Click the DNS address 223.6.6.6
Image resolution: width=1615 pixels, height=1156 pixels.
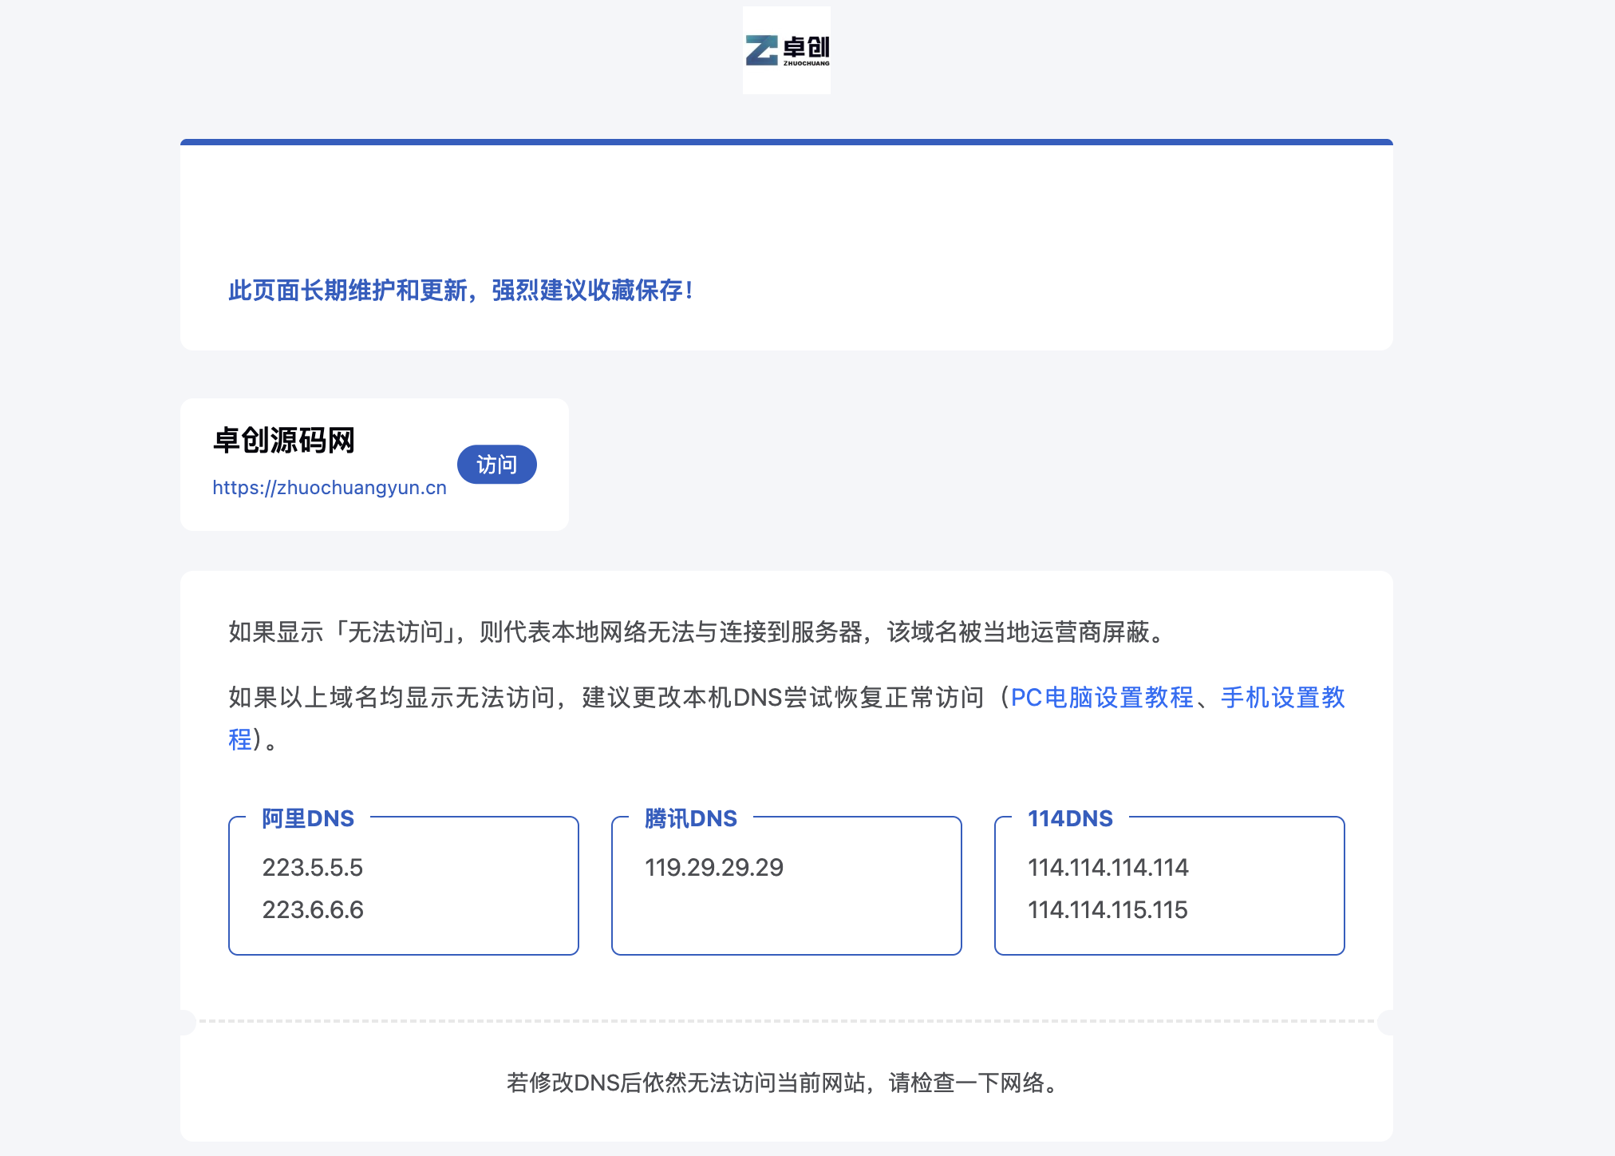314,909
